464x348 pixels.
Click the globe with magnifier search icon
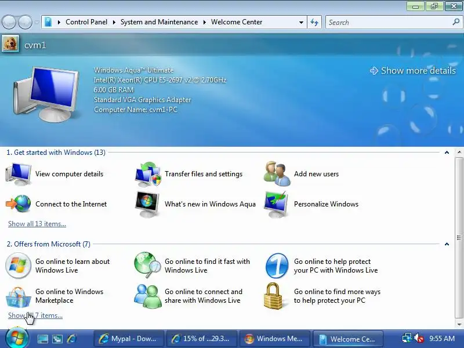coord(147,265)
